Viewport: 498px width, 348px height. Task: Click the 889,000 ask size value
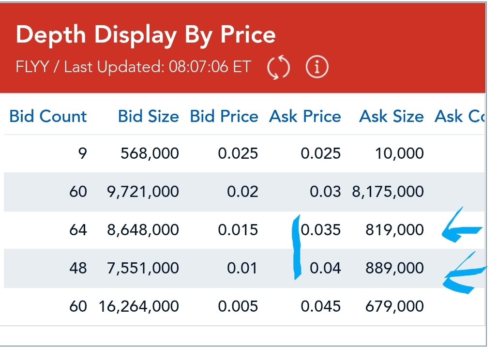click(x=394, y=268)
